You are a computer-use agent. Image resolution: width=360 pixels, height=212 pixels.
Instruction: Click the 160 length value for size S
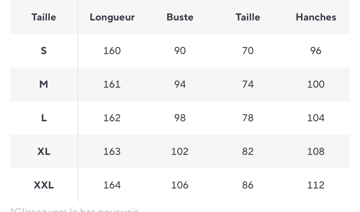112,51
